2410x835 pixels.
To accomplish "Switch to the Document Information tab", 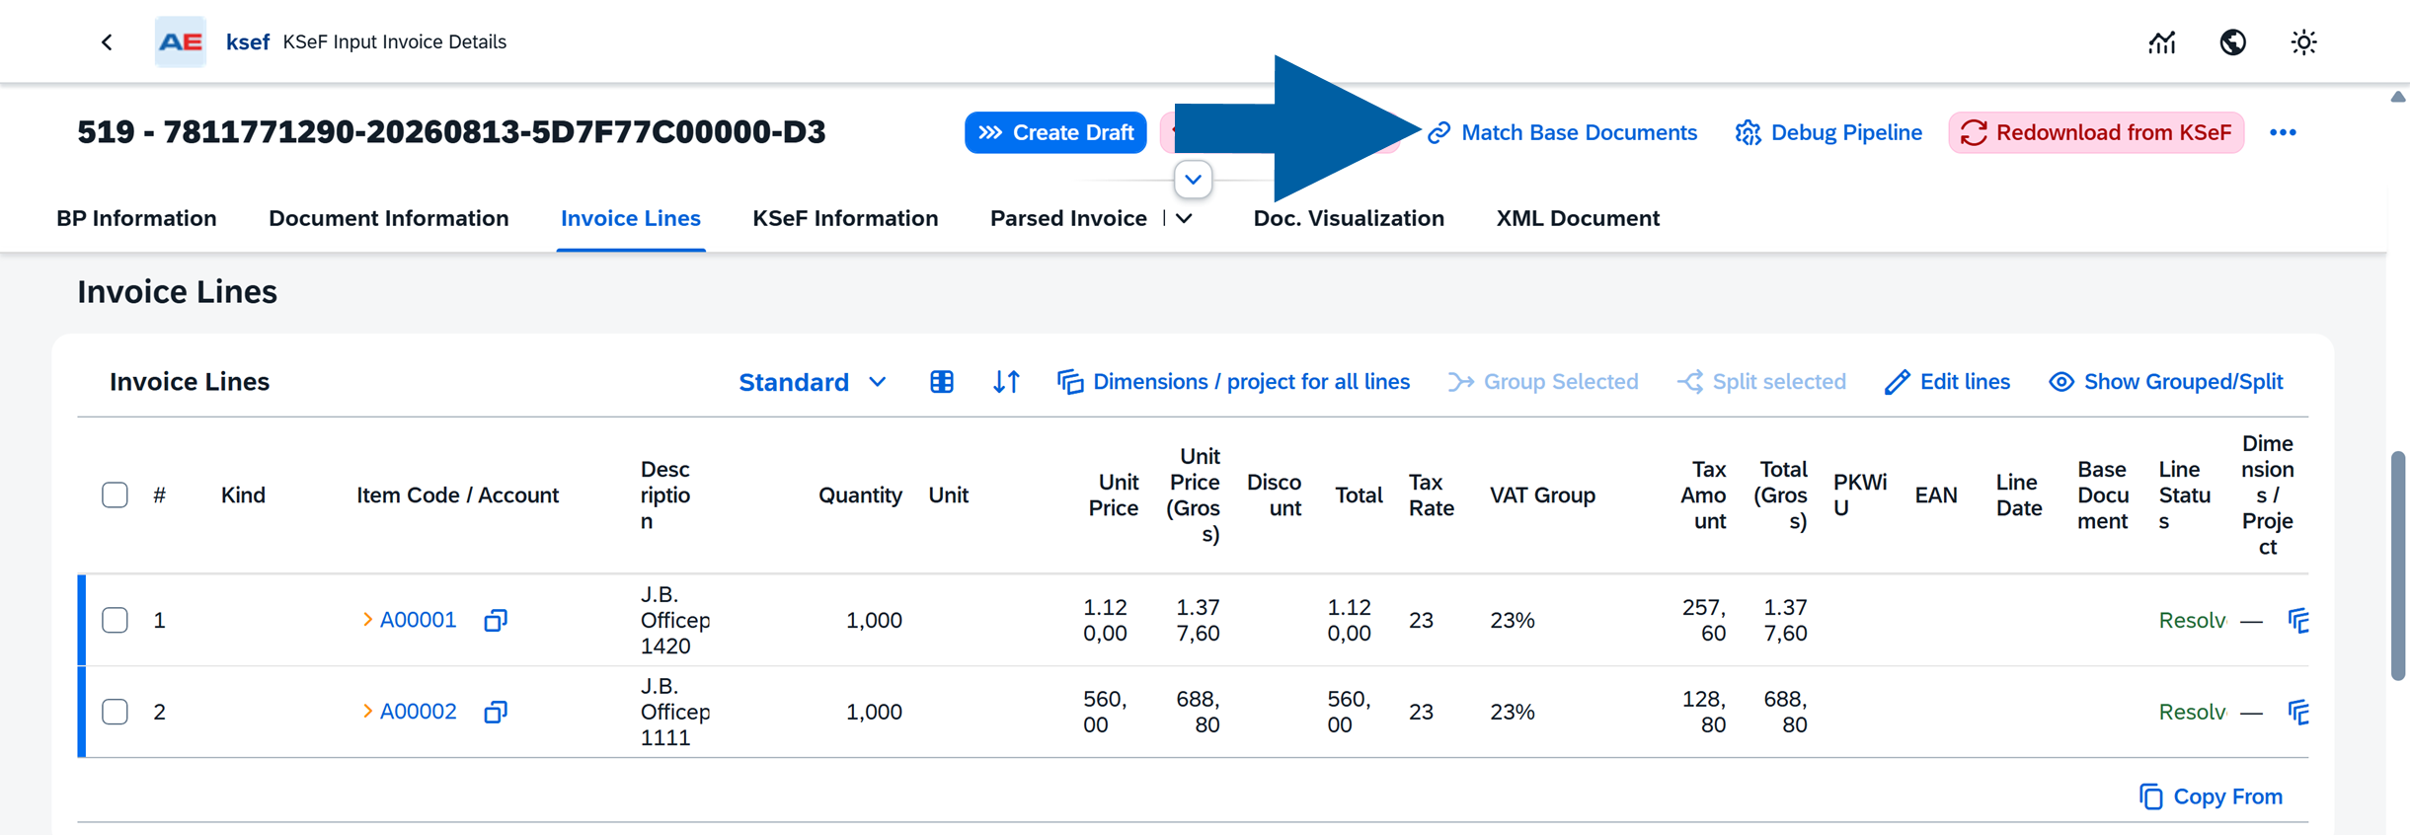I will pos(389,218).
